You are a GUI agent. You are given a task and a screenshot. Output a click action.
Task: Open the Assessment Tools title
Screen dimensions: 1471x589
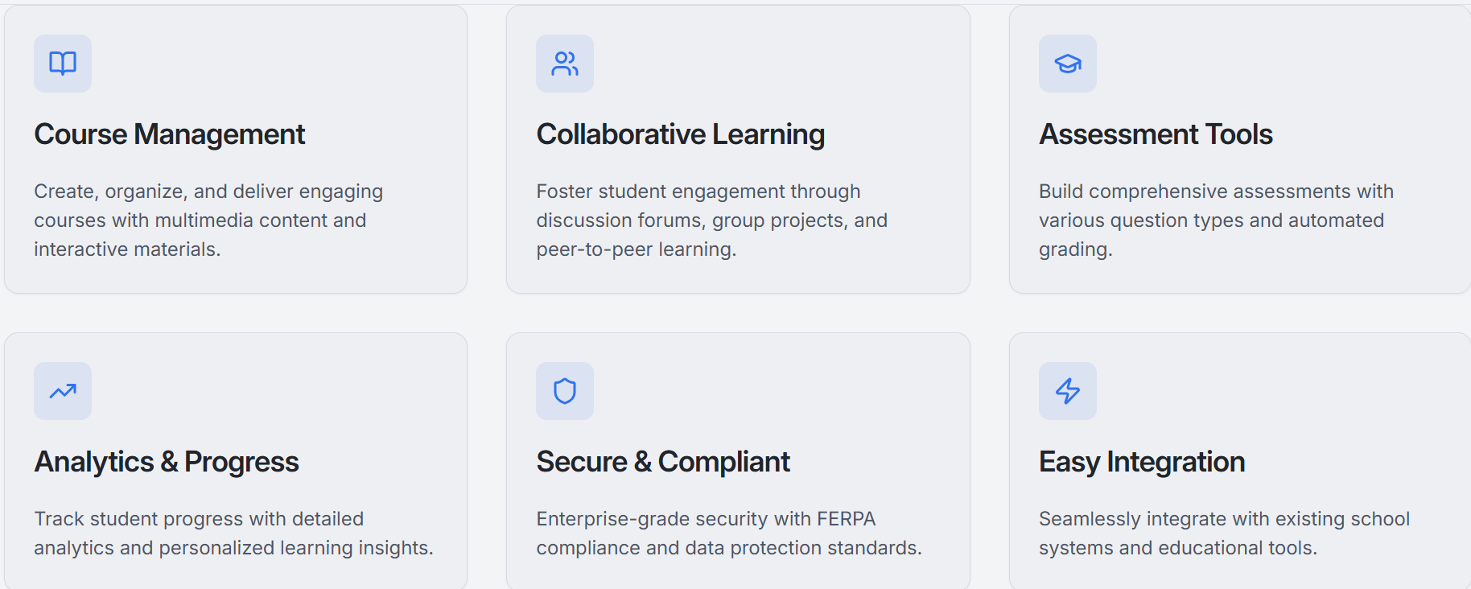pos(1156,134)
